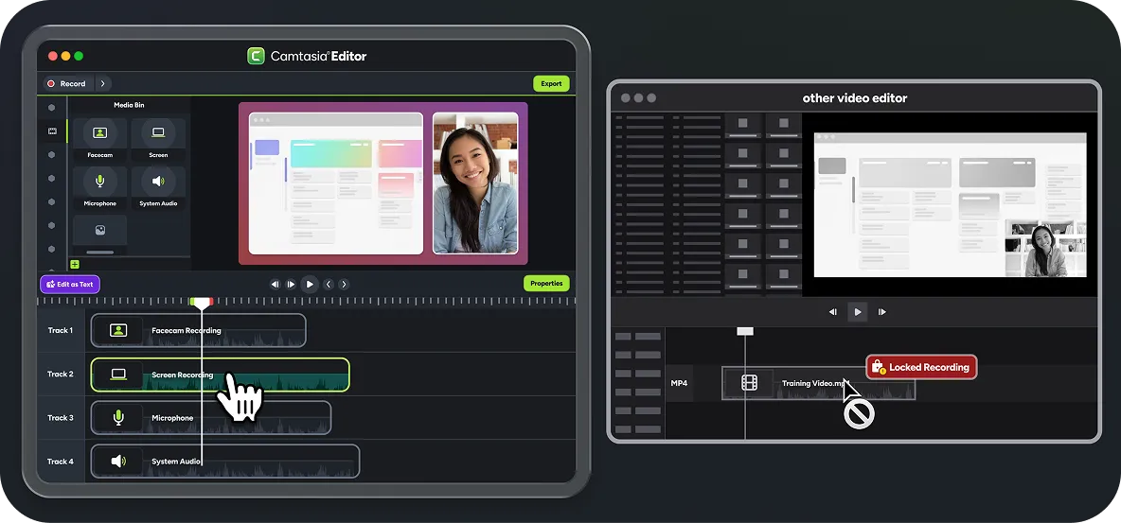Click the playhead in other video editor timeline
Image resolution: width=1121 pixels, height=523 pixels.
pyautogui.click(x=745, y=332)
